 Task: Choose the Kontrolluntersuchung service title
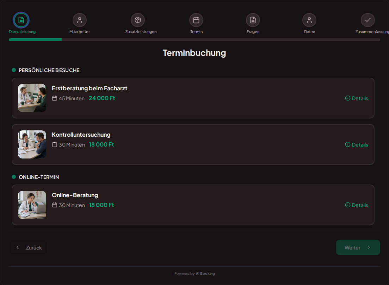(x=81, y=135)
